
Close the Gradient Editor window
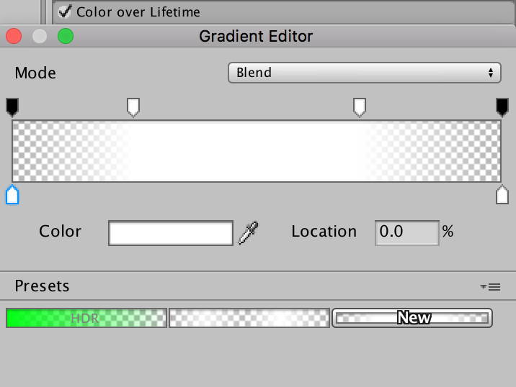click(x=14, y=36)
